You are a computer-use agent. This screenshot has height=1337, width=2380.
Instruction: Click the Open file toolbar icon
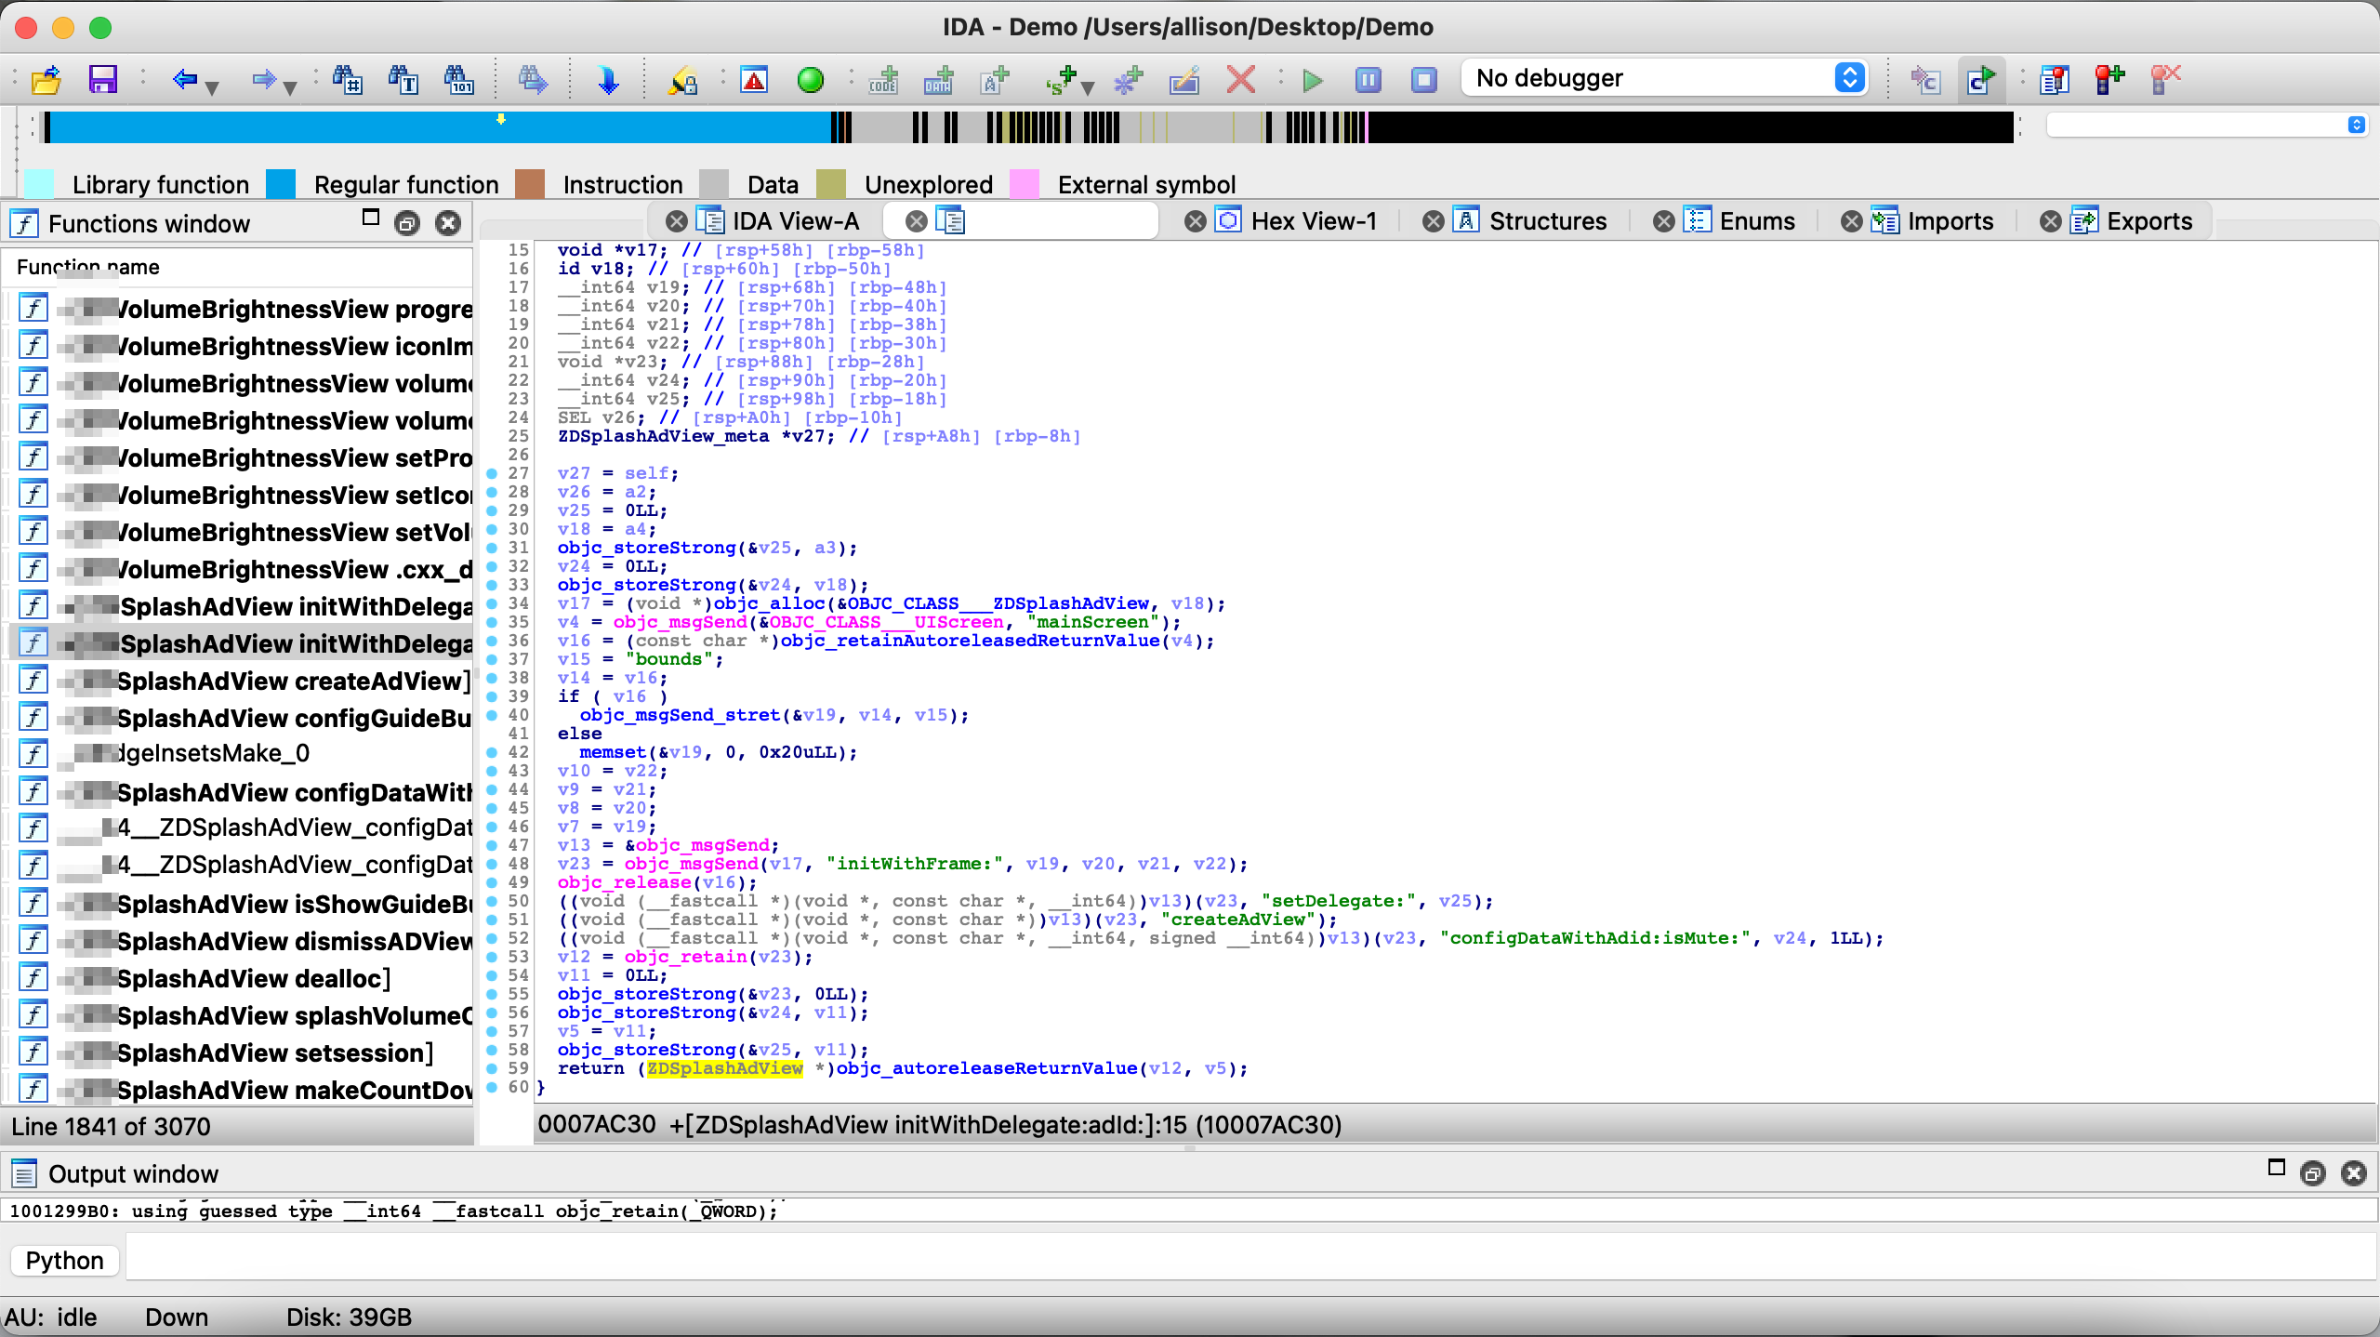coord(46,80)
